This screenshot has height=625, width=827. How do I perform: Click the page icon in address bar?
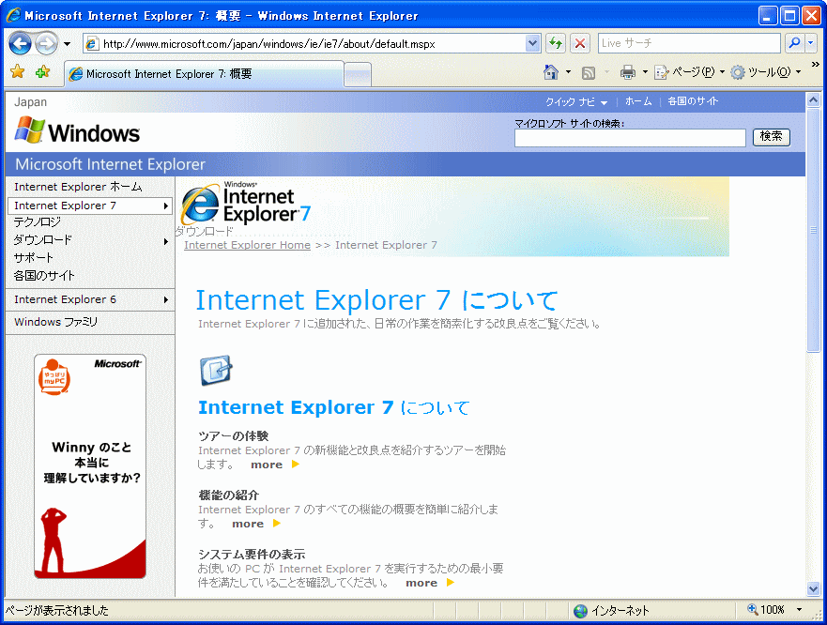coord(91,44)
